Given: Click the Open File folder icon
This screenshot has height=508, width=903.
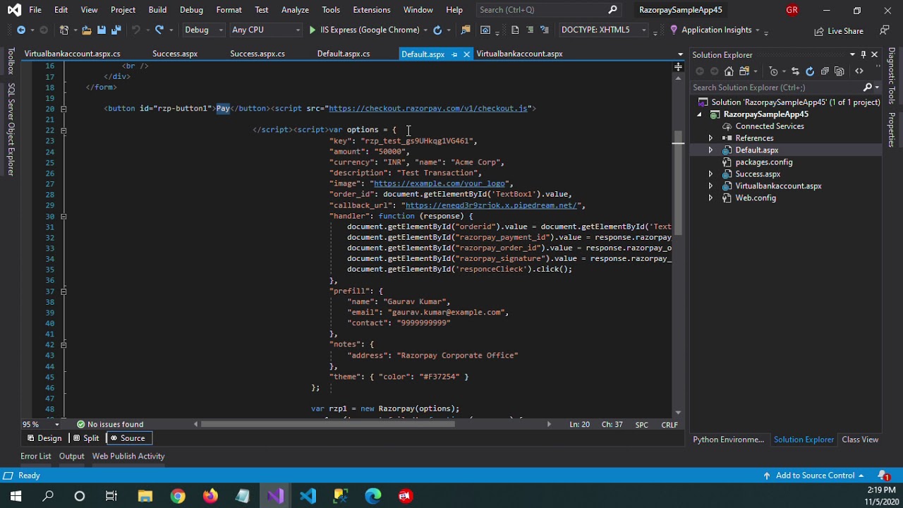Looking at the screenshot, I should point(86,30).
